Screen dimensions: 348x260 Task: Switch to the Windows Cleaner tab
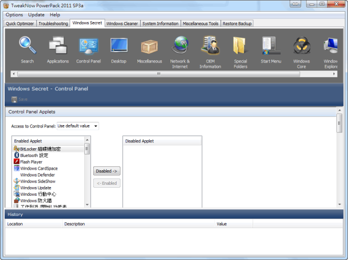tap(122, 24)
